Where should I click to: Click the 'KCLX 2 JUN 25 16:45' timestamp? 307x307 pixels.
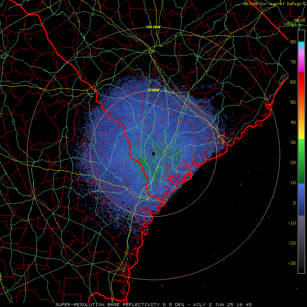(x=222, y=305)
